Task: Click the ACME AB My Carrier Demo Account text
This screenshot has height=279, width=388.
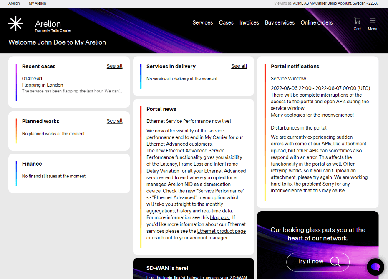Action: click(x=336, y=3)
